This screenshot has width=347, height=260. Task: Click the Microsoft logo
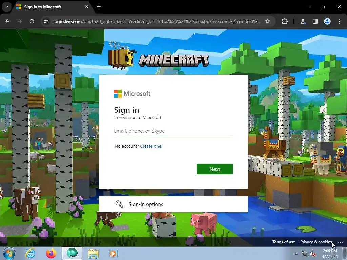pyautogui.click(x=132, y=94)
